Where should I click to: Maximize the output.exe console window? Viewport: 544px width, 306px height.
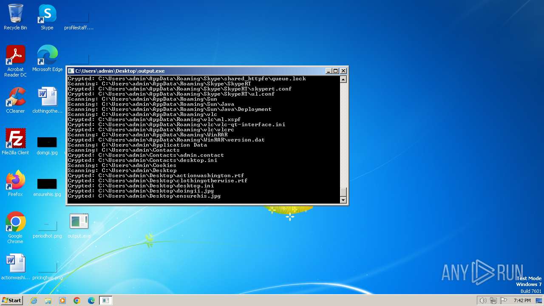pos(336,71)
